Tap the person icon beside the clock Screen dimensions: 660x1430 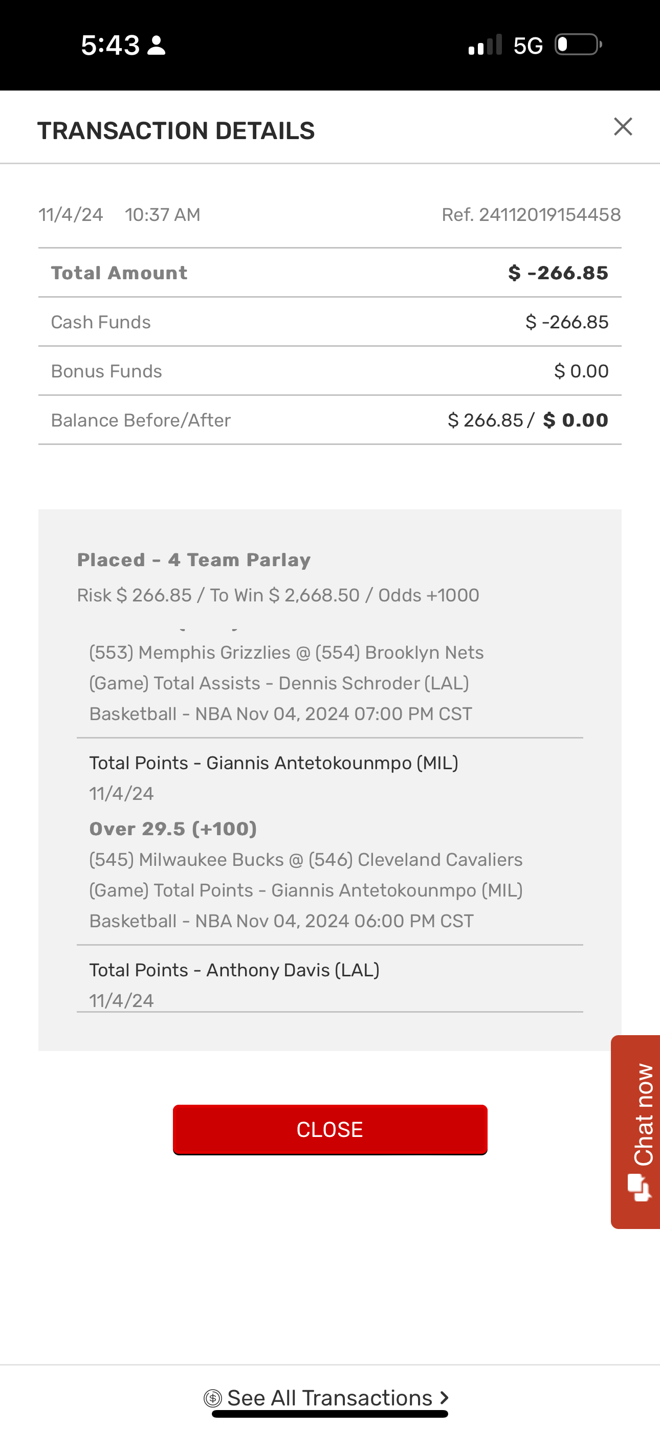[x=156, y=46]
